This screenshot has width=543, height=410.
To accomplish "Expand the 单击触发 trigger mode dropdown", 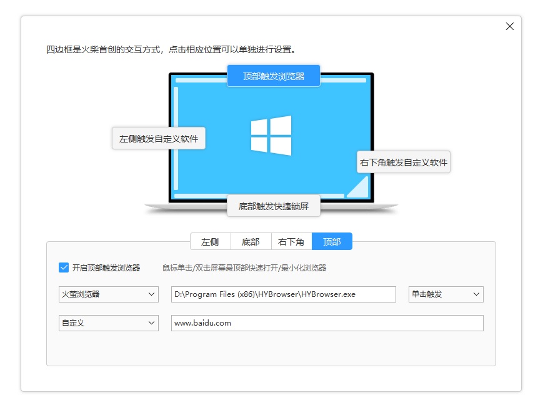I will (446, 294).
